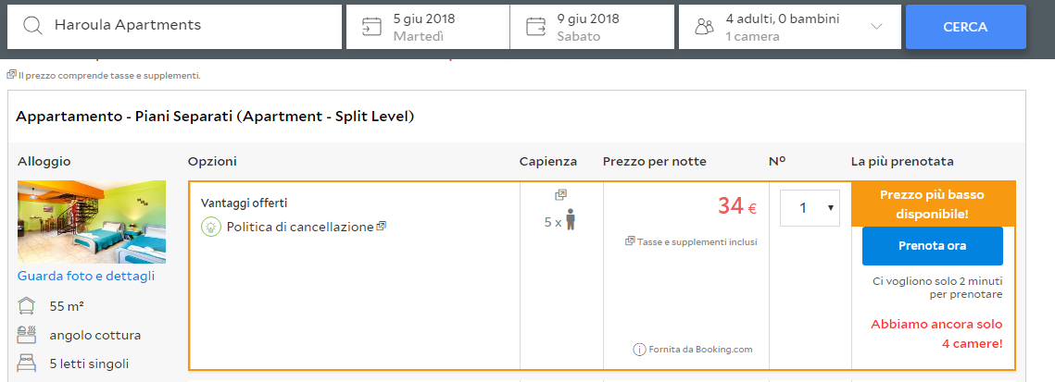Click the popup icon above 5 x capacity
Image resolution: width=1055 pixels, height=382 pixels.
(x=560, y=195)
